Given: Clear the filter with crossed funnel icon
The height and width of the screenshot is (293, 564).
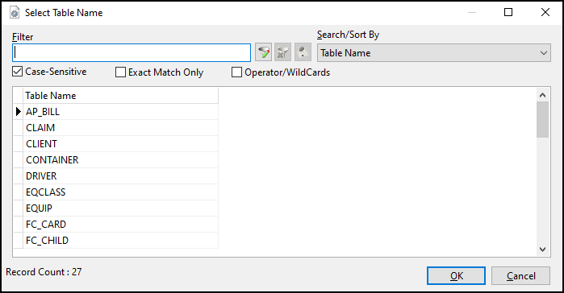Looking at the screenshot, I should click(x=282, y=52).
